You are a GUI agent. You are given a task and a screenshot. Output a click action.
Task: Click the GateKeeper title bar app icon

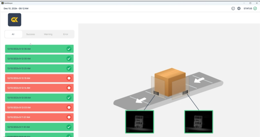[x=2, y=3]
